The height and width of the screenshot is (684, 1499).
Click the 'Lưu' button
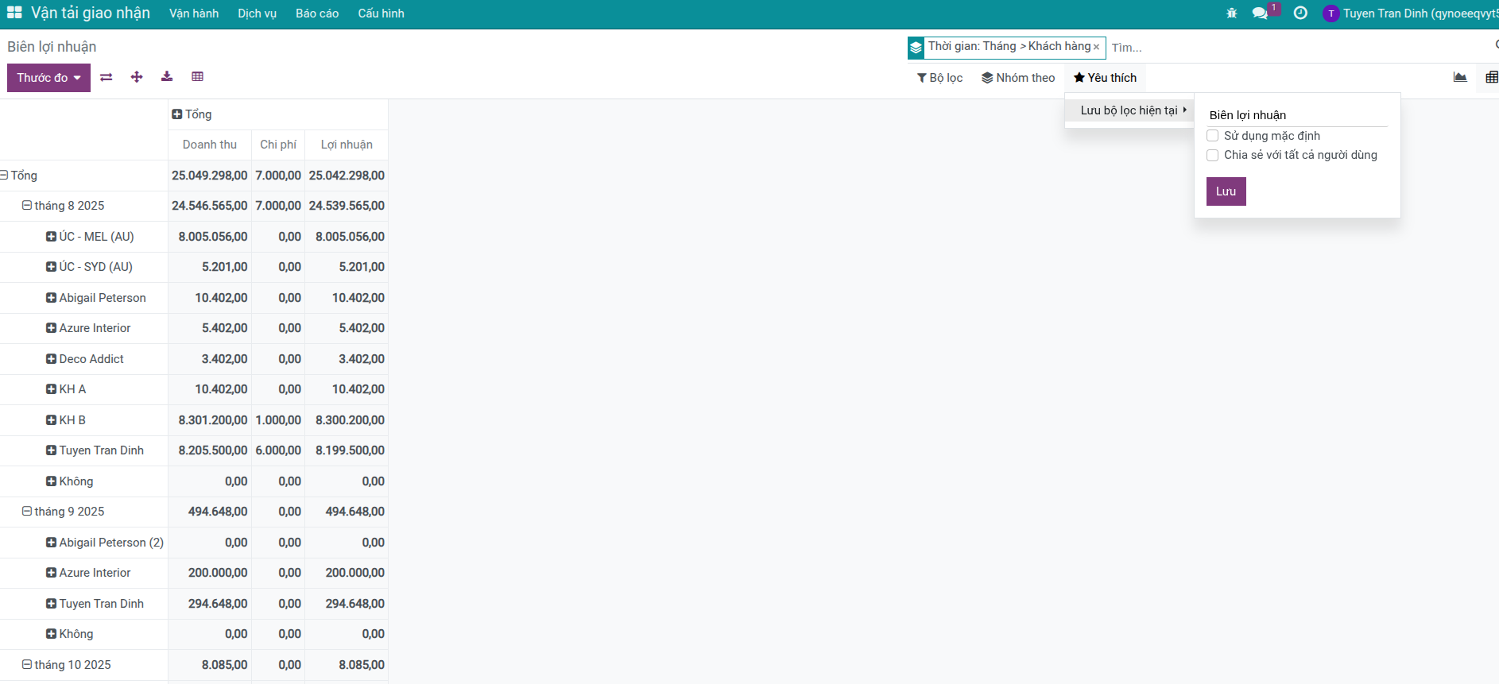coord(1226,191)
